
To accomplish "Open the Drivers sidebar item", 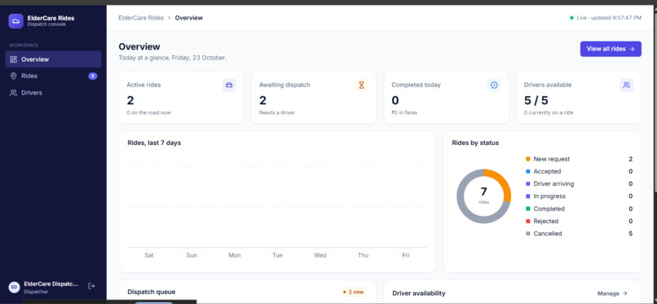I will 53,93.
